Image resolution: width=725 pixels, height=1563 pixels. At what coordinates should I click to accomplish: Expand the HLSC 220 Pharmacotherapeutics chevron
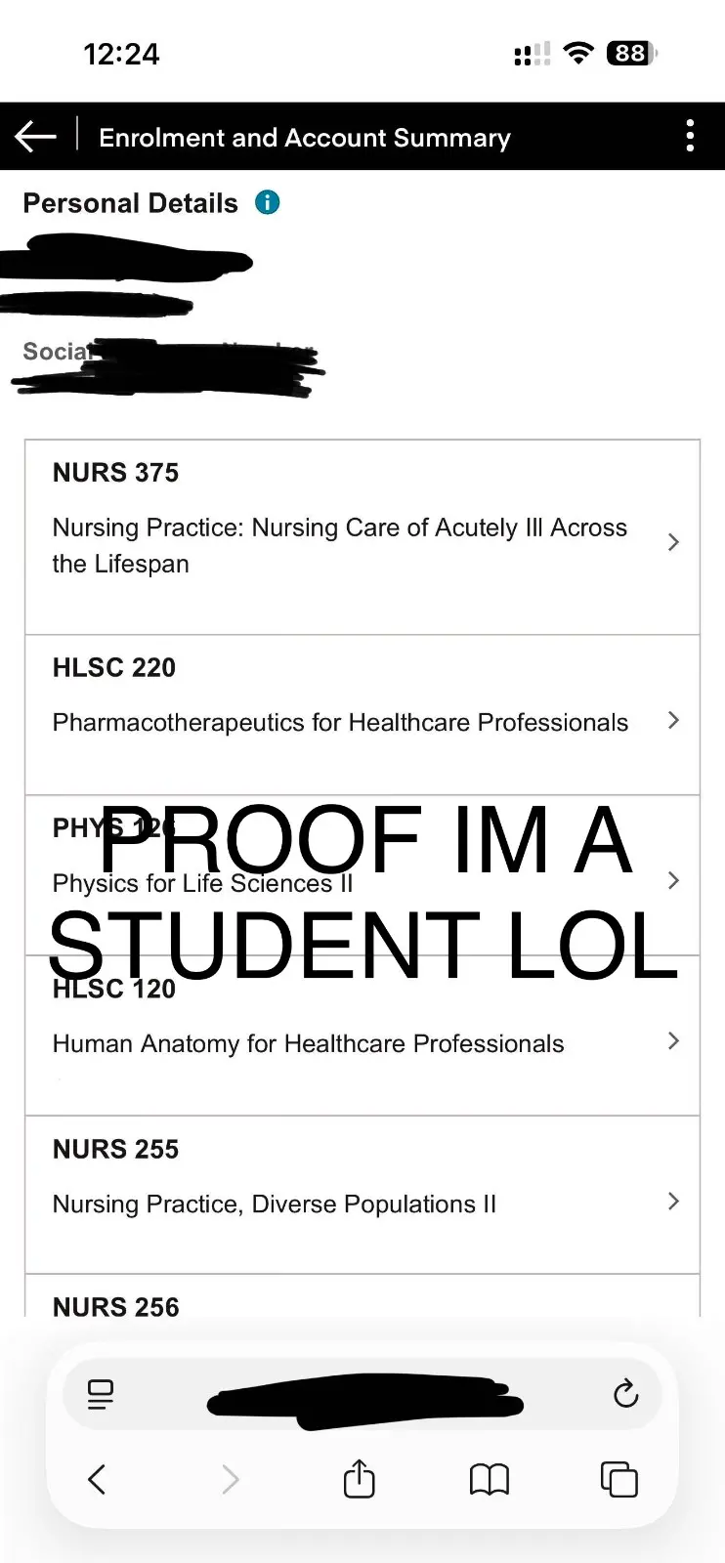(673, 720)
